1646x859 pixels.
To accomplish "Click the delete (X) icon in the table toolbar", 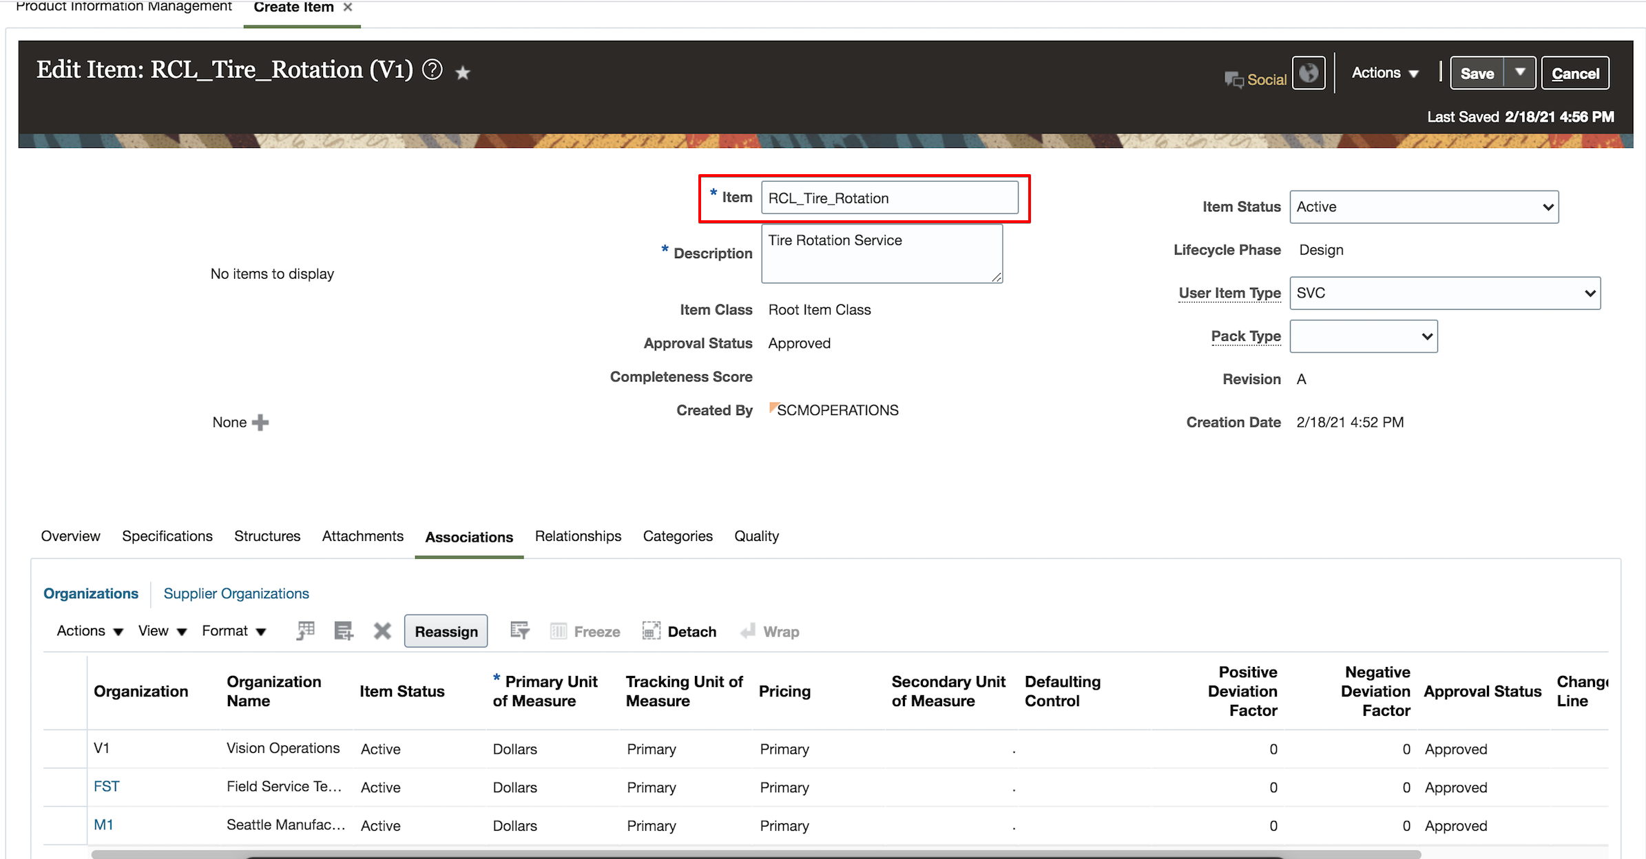I will 382,630.
